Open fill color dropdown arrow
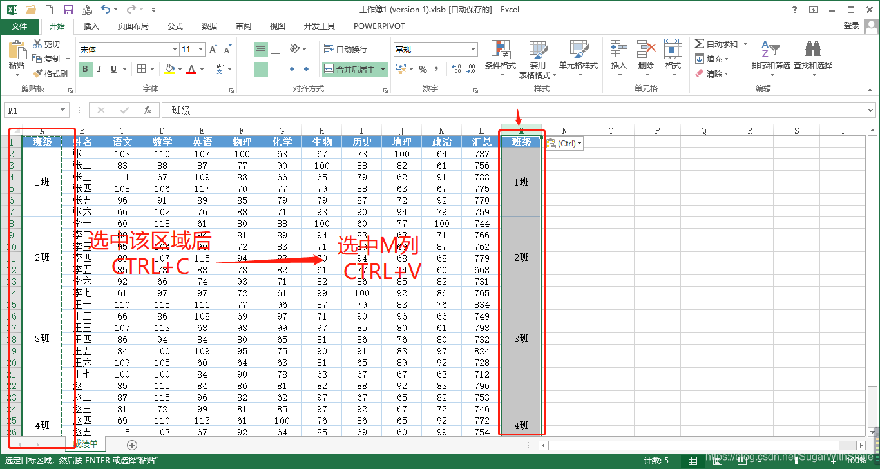 point(180,69)
